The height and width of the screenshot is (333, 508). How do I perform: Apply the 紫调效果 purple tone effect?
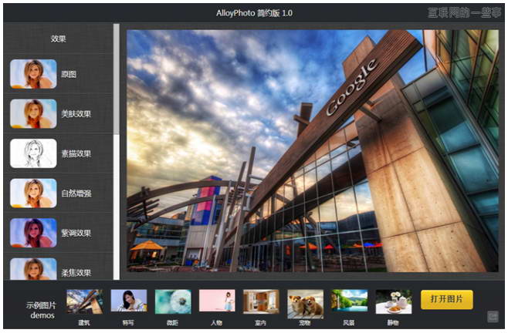[x=33, y=233]
